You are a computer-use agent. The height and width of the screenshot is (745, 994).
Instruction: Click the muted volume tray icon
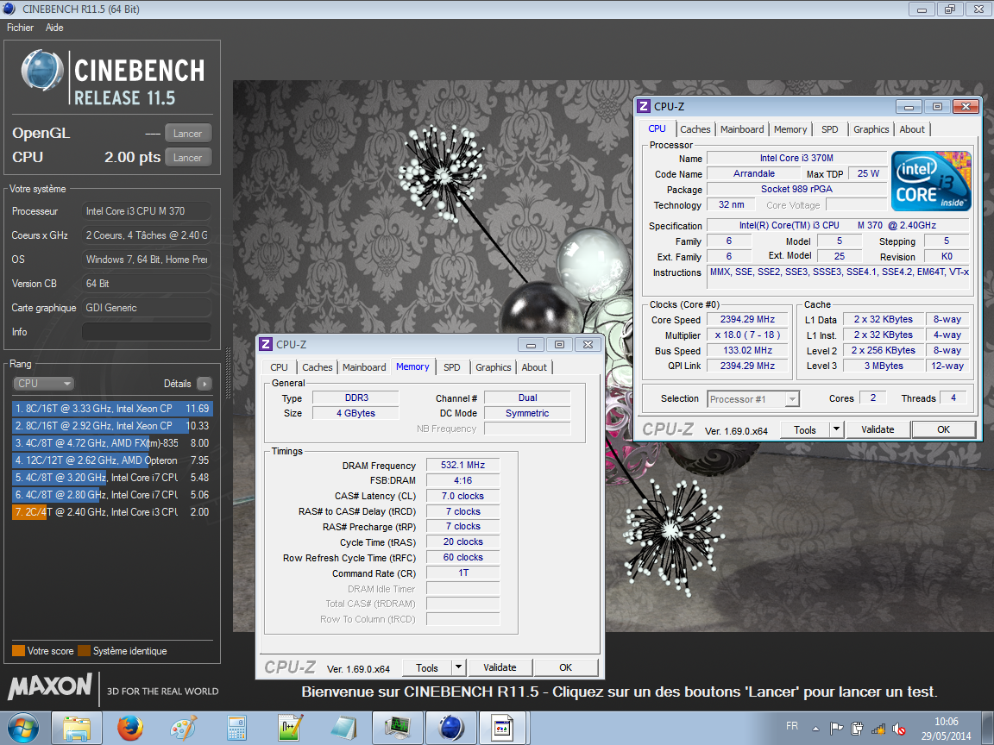(x=898, y=729)
